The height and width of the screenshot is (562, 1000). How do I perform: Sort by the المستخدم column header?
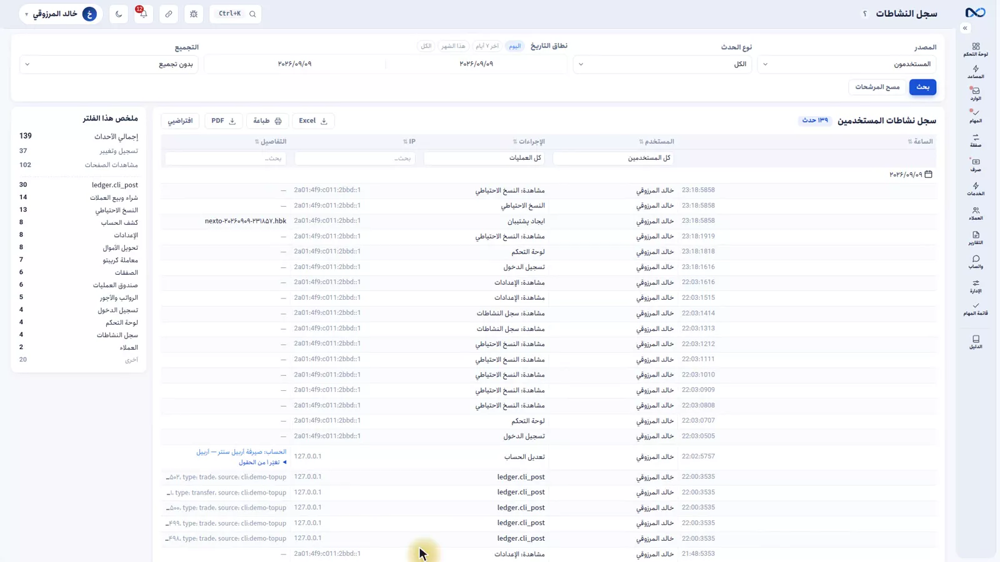pos(656,142)
